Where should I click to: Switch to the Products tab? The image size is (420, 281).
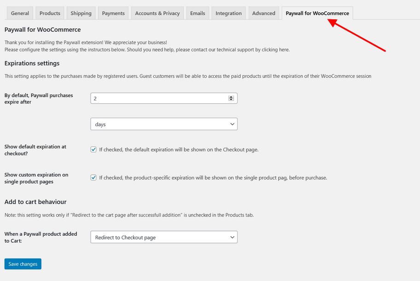[50, 13]
